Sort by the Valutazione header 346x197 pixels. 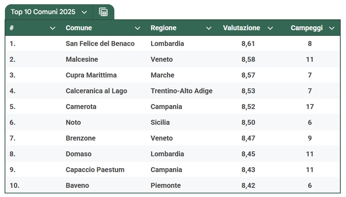point(242,28)
